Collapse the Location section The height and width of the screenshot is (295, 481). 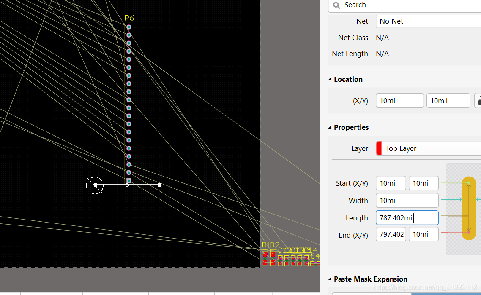[x=330, y=79]
